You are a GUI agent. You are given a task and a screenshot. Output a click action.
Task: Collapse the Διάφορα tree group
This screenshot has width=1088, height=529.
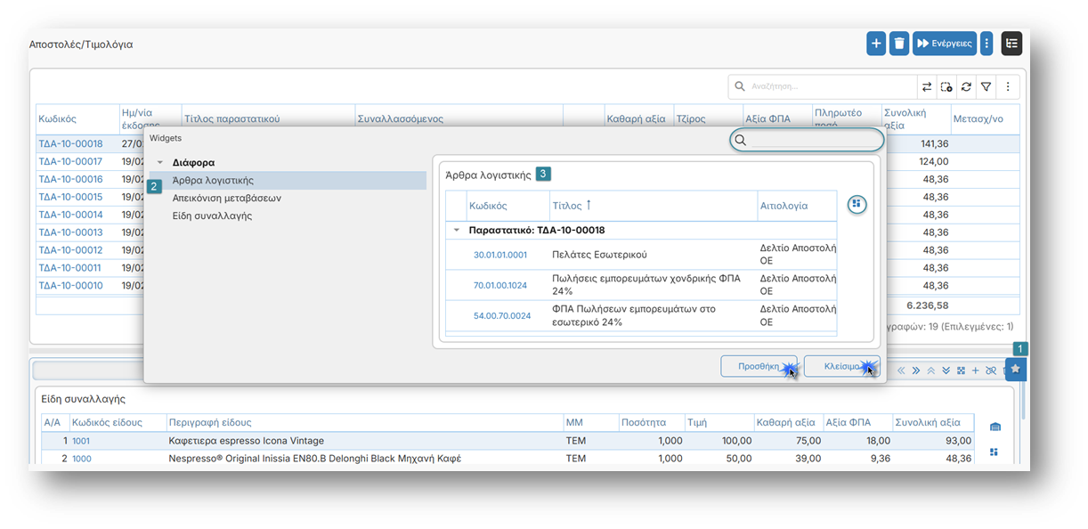click(160, 163)
